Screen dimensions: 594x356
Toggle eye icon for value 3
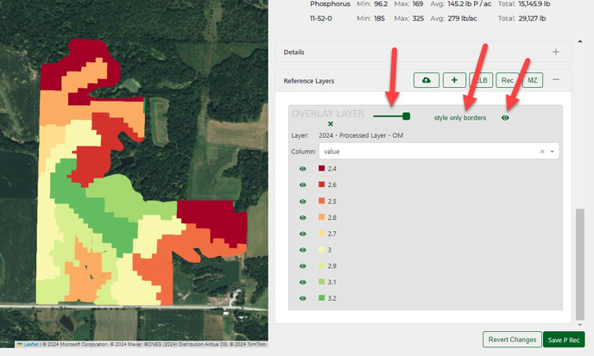click(303, 250)
